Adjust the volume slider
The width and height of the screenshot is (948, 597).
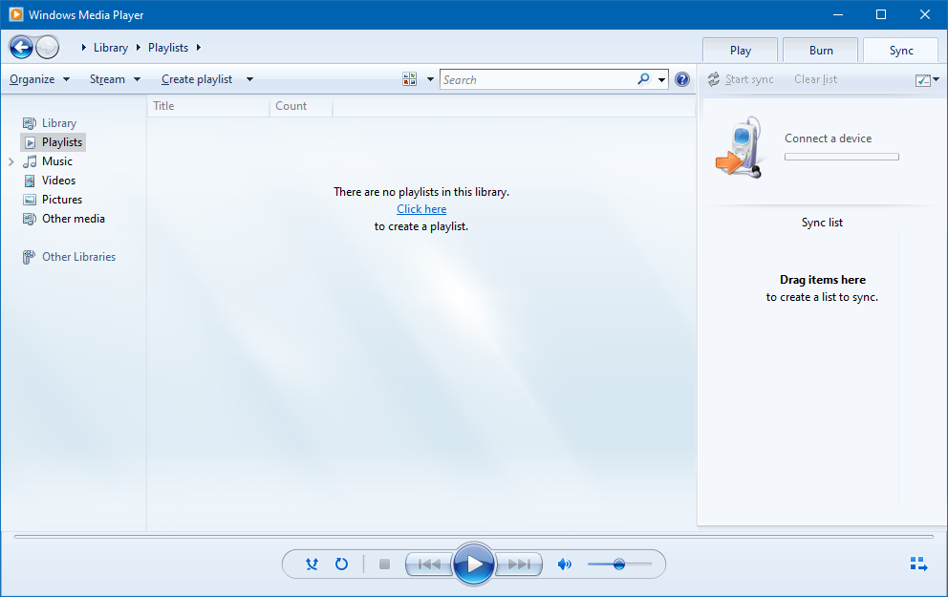point(619,565)
